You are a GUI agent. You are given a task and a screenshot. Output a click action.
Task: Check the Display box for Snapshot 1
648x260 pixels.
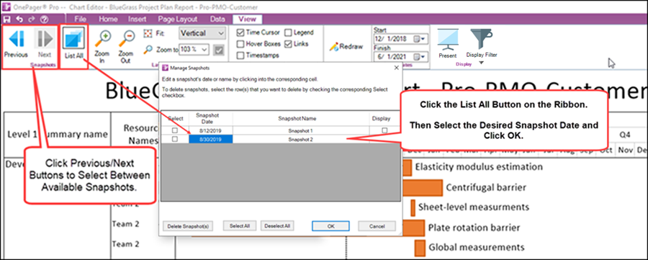click(384, 130)
